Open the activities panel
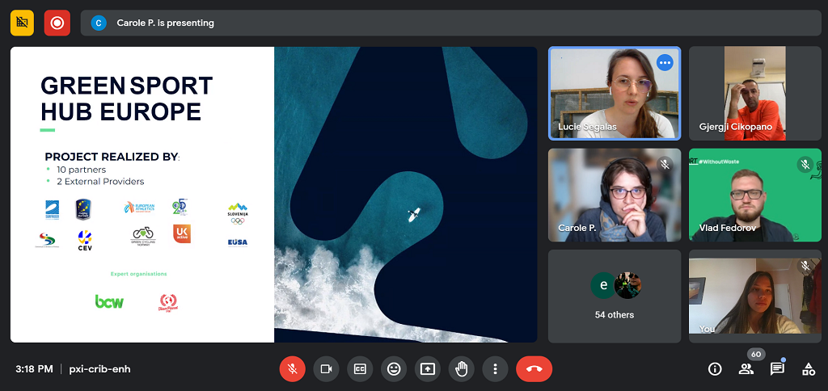This screenshot has height=391, width=828. 808,369
